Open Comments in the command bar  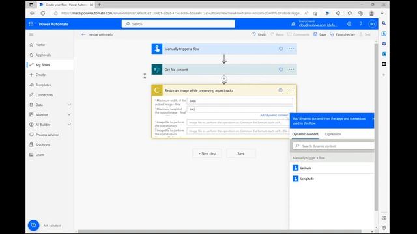298,34
